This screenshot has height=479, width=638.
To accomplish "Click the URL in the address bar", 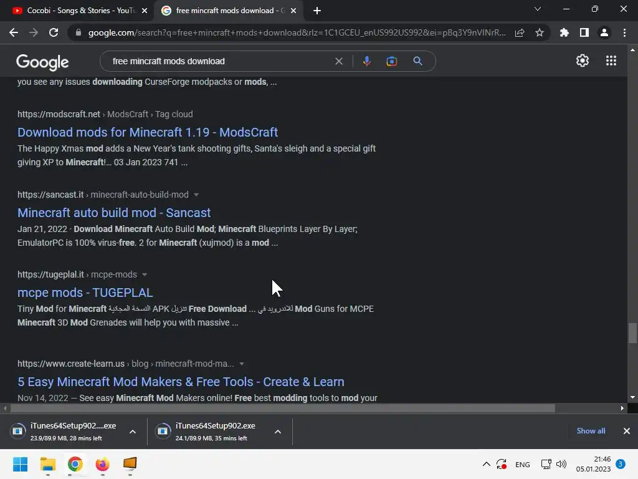I will pyautogui.click(x=297, y=32).
